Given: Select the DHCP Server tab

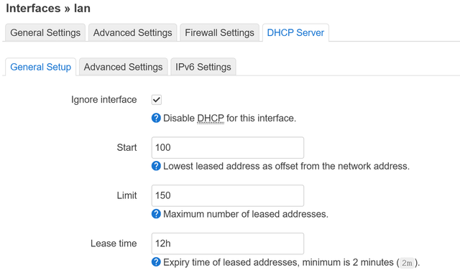Looking at the screenshot, I should [x=295, y=32].
